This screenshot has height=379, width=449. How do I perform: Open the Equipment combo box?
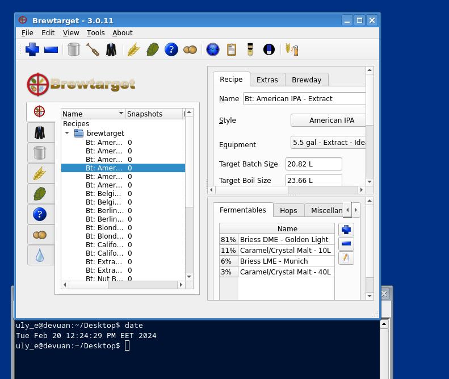(x=329, y=143)
